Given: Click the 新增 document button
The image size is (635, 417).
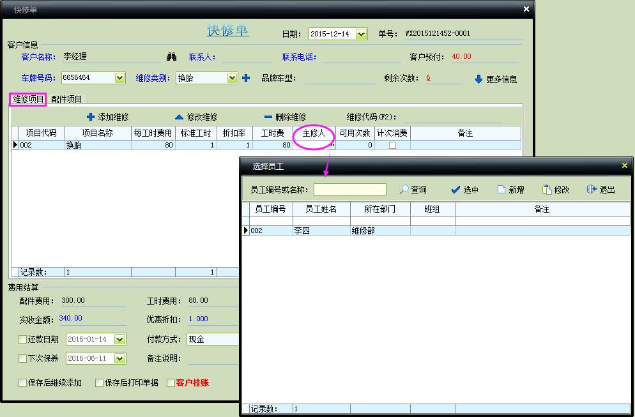Looking at the screenshot, I should click(x=511, y=190).
